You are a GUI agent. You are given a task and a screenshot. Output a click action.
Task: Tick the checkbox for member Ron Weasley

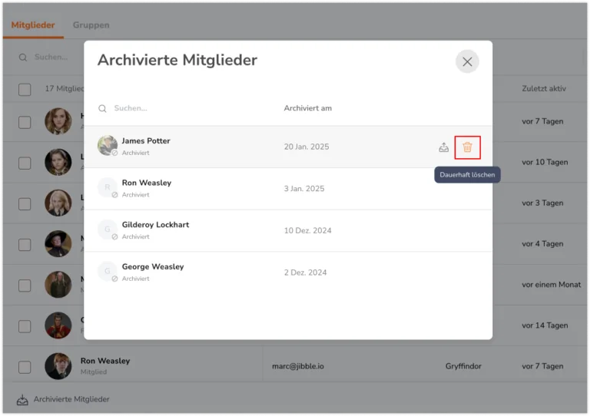click(x=25, y=367)
